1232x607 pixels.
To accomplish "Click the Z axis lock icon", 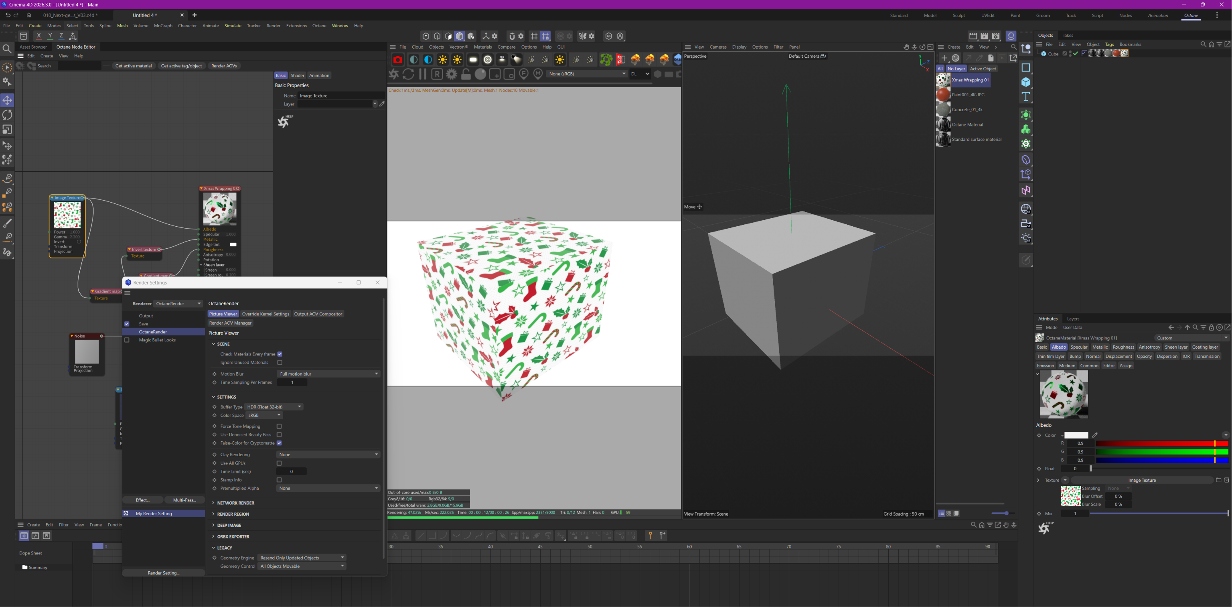I will (x=61, y=36).
